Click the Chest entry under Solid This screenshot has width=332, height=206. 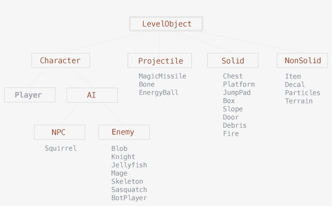pos(232,76)
